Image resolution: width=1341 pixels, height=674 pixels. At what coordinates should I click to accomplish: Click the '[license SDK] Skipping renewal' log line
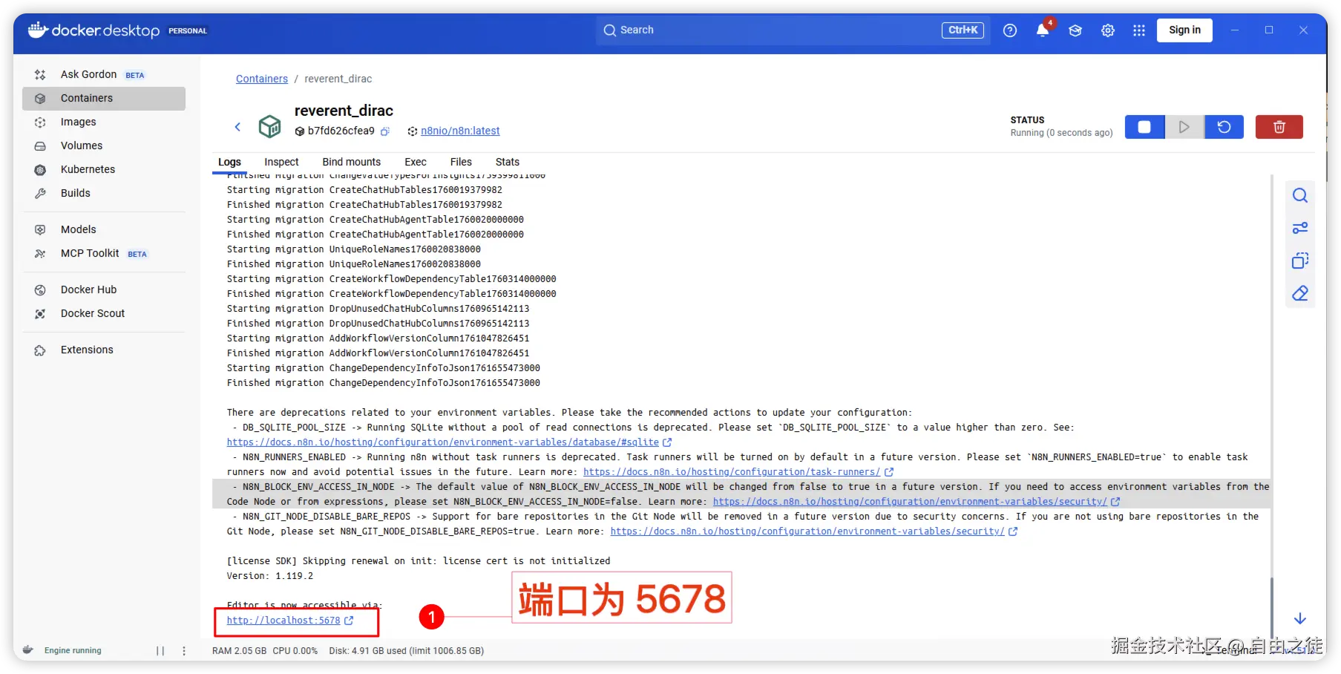(419, 561)
